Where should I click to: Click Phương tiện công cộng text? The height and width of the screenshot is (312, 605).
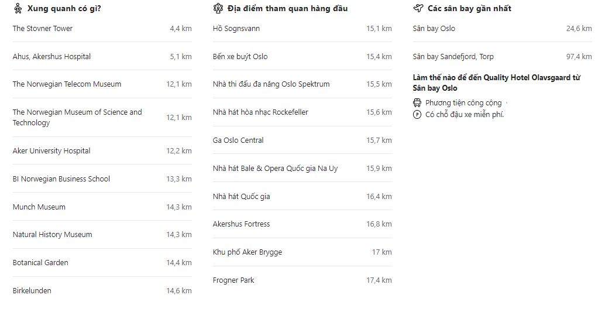click(x=463, y=102)
